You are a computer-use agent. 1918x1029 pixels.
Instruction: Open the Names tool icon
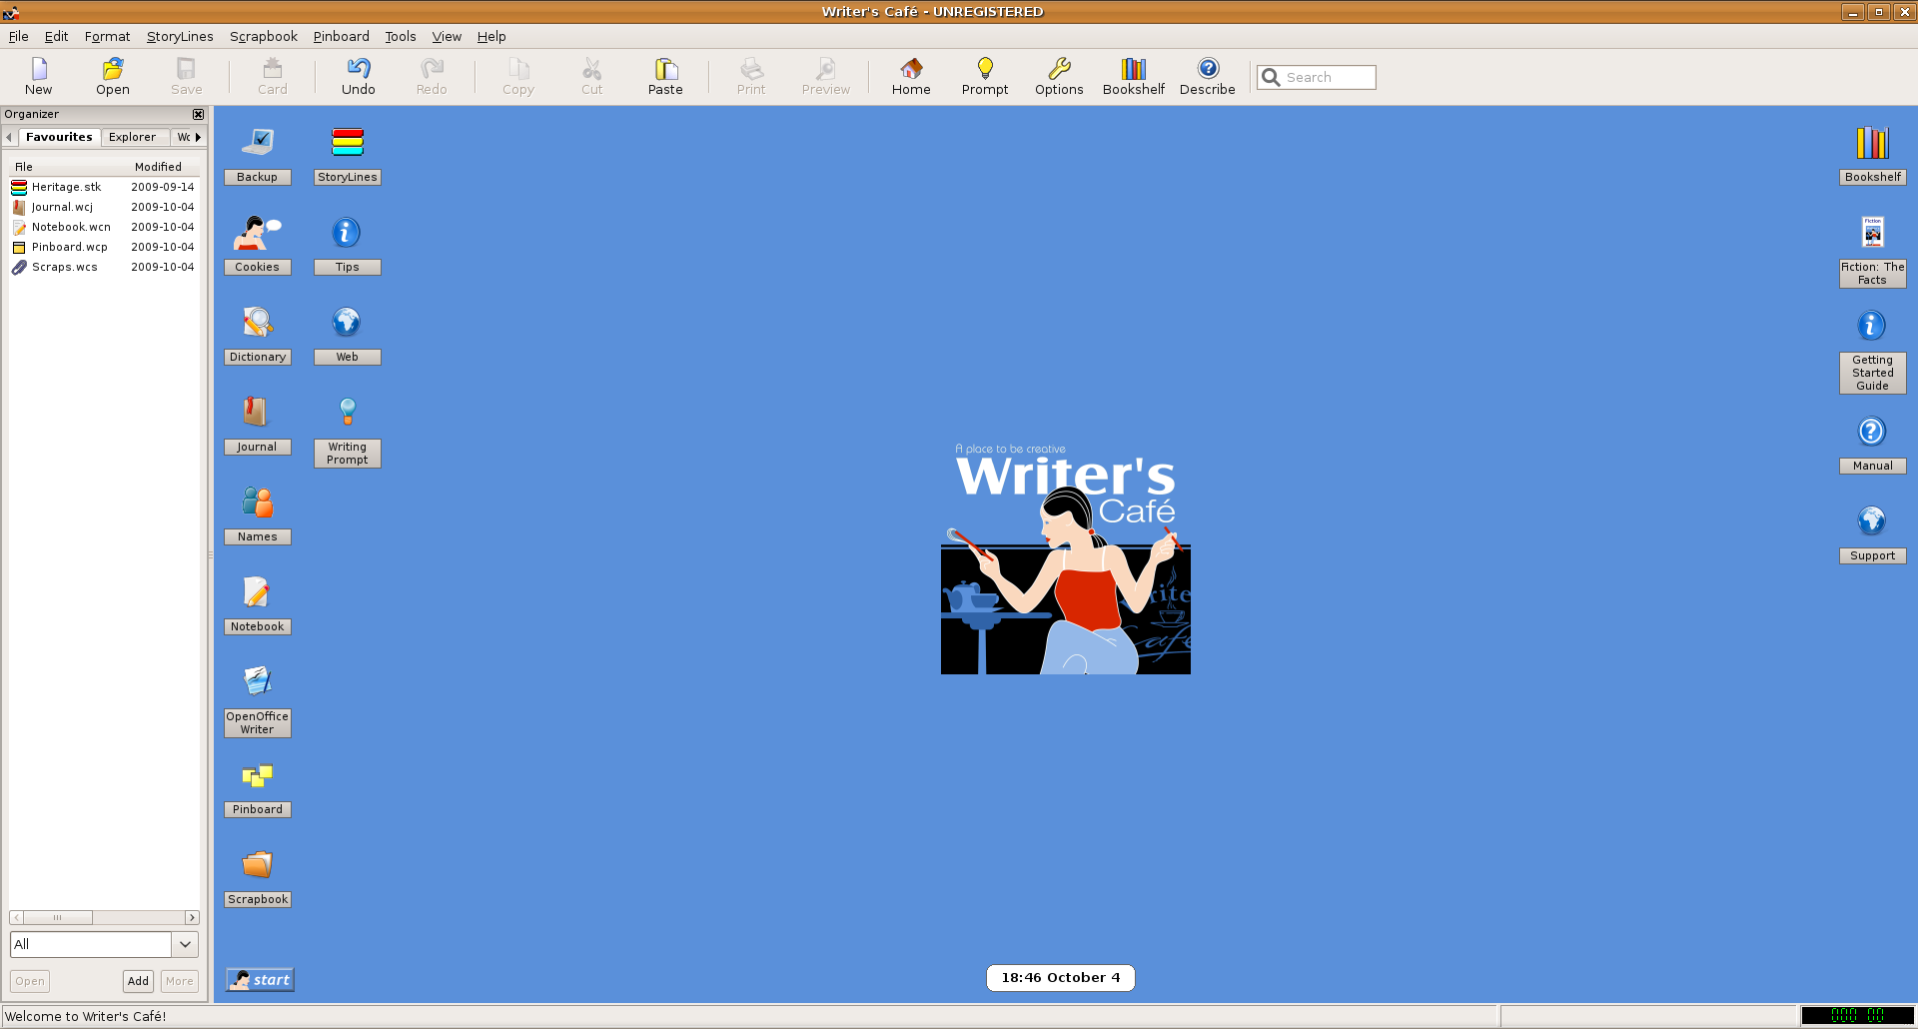(257, 503)
